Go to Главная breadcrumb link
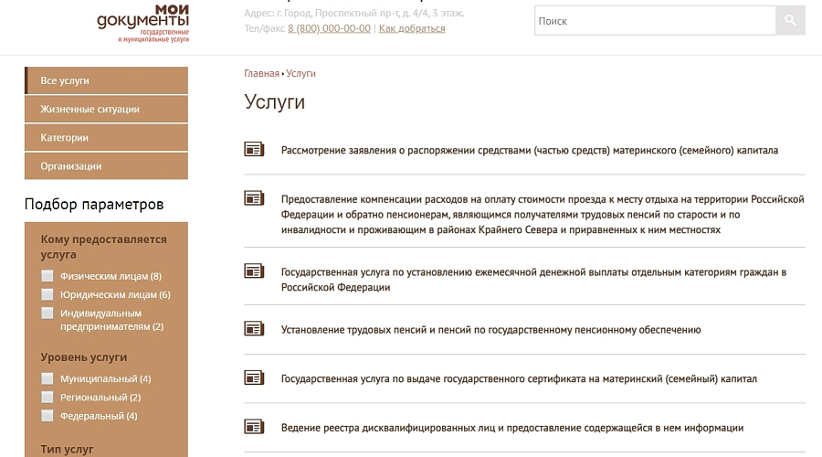 (x=261, y=73)
